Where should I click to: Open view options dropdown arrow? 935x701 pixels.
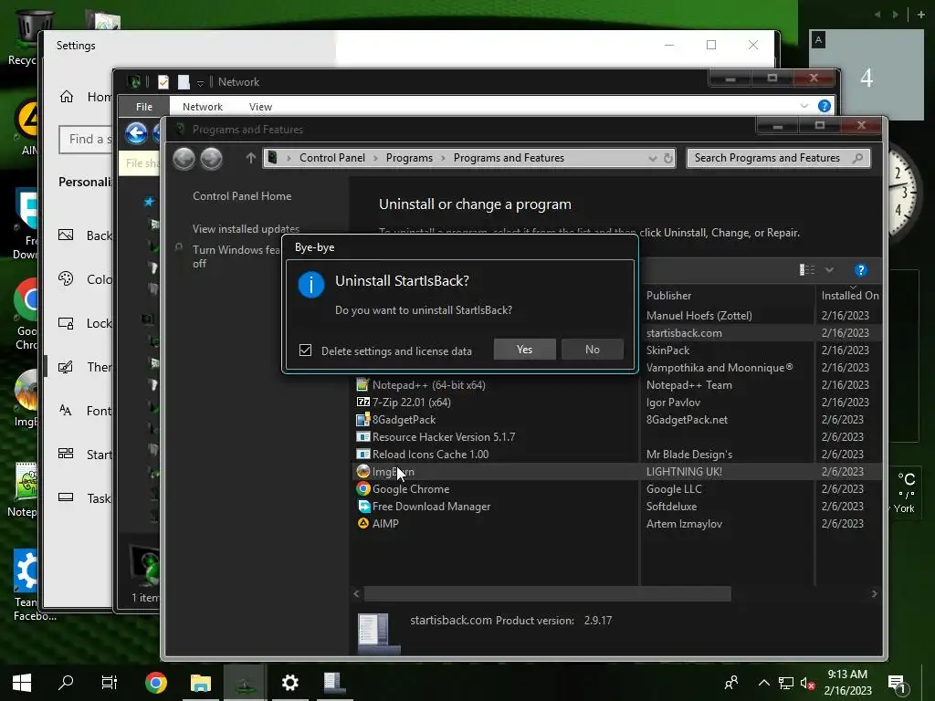pos(829,270)
